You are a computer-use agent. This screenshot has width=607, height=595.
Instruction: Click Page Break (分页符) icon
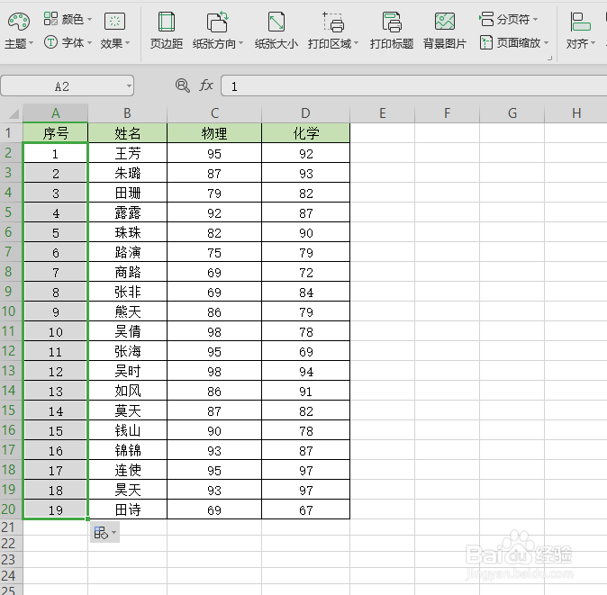coord(486,19)
